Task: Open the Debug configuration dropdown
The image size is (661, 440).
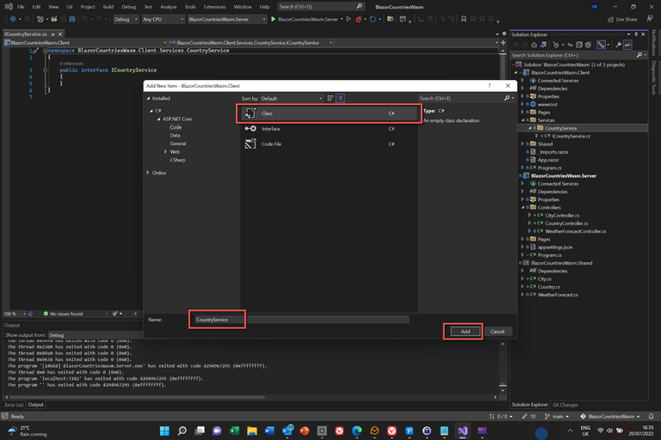Action: 126,19
